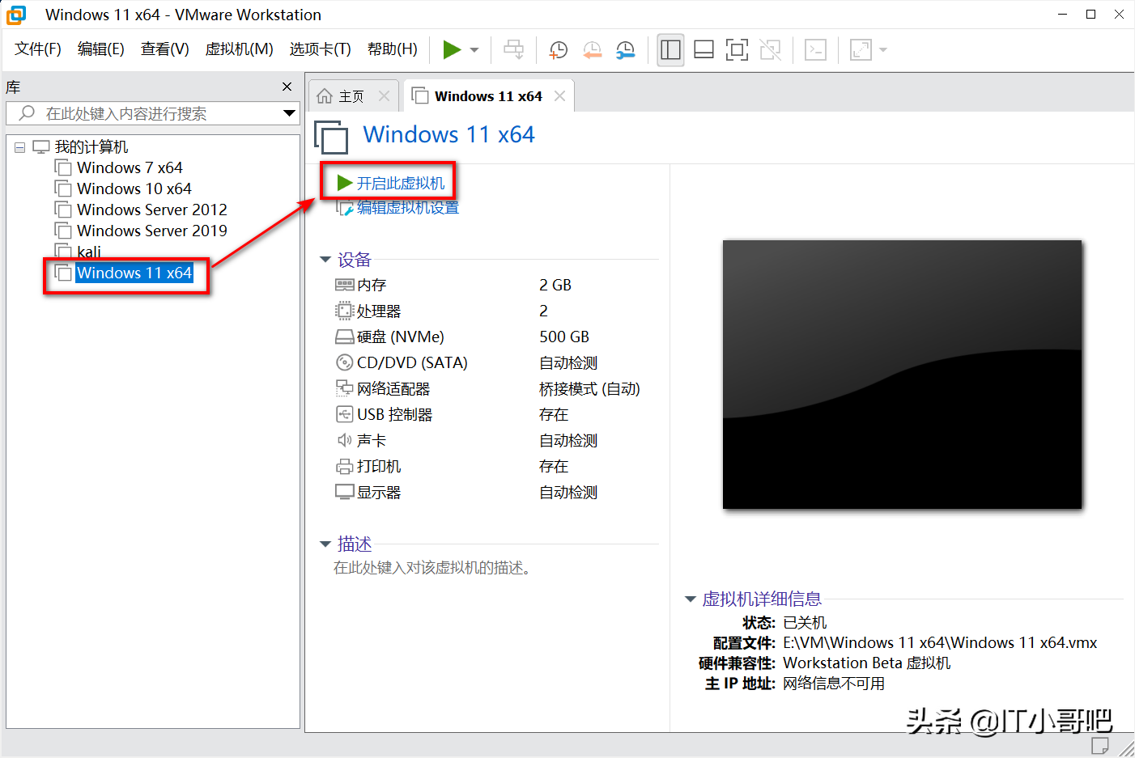This screenshot has height=758, width=1135.
Task: Switch to the 主页 tab
Action: click(353, 95)
